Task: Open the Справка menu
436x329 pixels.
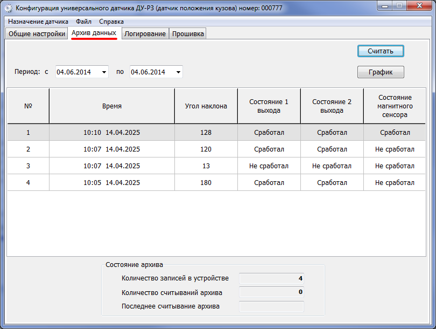Action: pyautogui.click(x=111, y=22)
